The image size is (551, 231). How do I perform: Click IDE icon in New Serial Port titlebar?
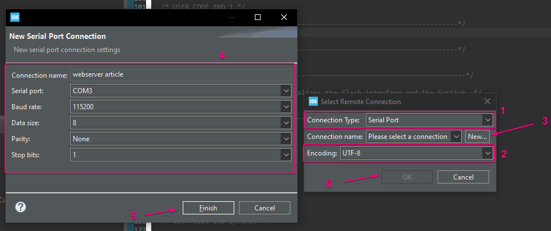15,17
